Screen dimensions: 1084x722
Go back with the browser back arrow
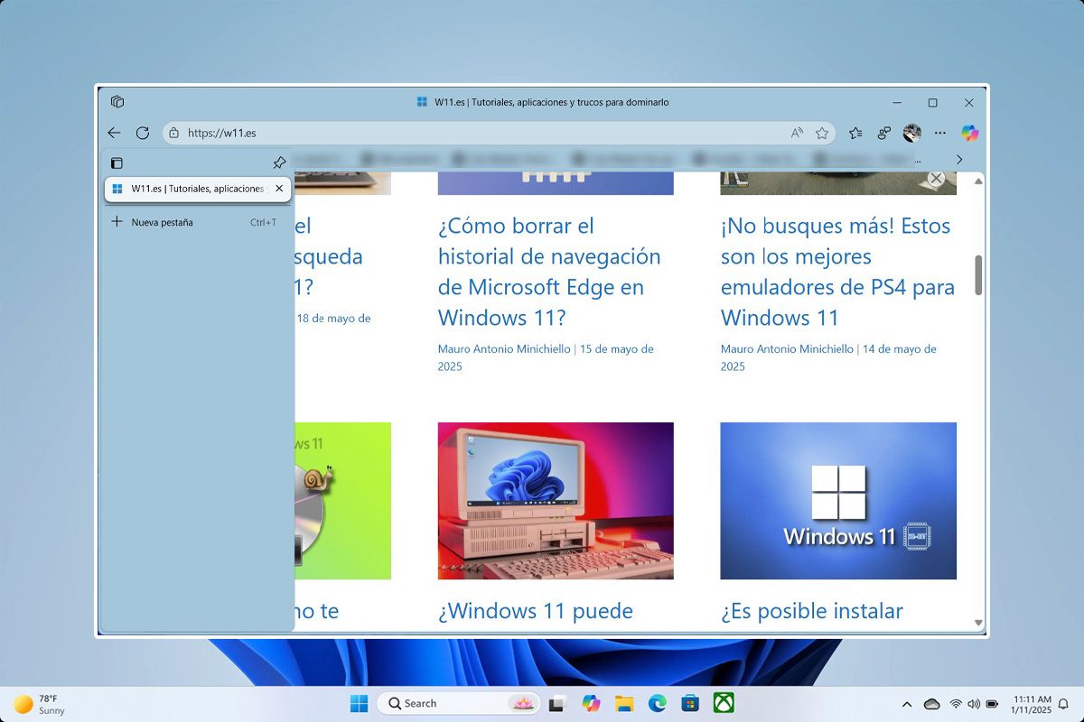point(114,133)
